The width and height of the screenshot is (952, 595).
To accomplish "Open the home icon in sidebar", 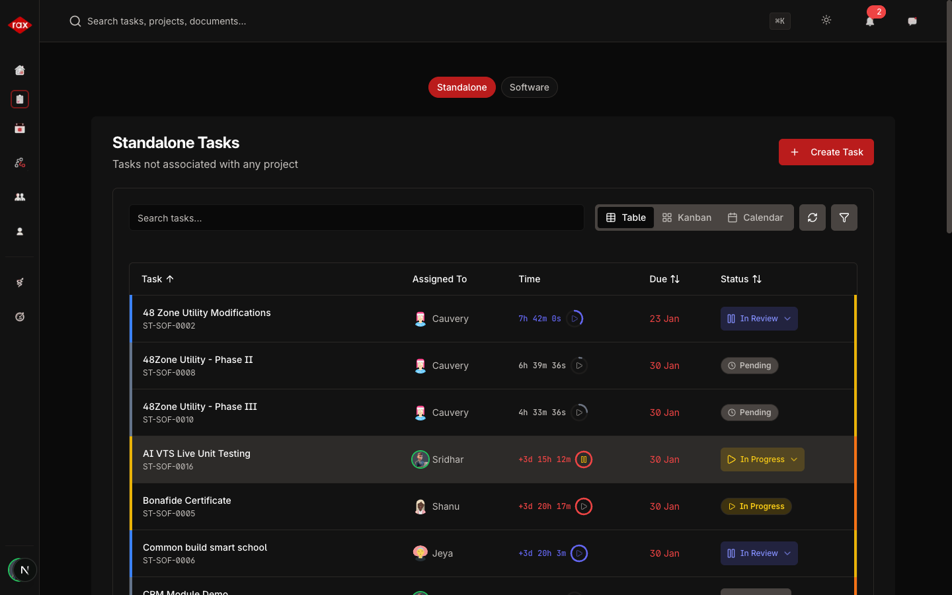I will [20, 70].
